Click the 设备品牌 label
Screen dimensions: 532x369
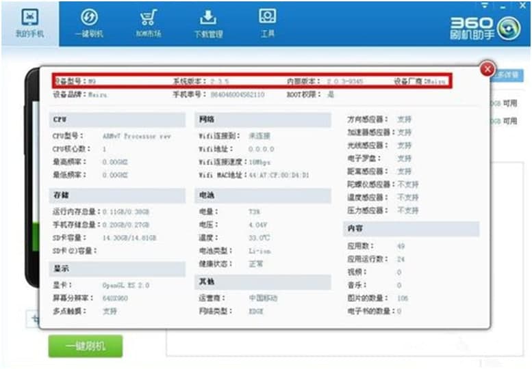coord(70,94)
